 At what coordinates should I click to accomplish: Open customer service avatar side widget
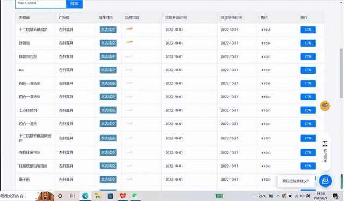point(325,152)
